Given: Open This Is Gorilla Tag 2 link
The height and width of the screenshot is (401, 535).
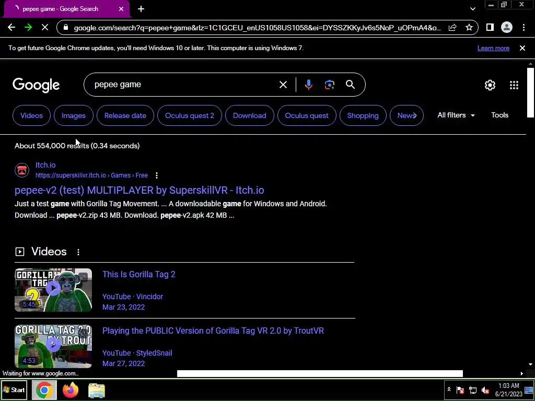Looking at the screenshot, I should [139, 275].
